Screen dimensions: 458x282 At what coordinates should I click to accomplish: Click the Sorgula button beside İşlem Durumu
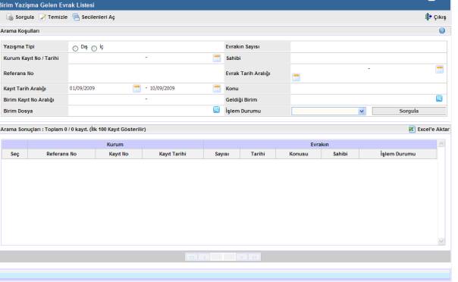[409, 111]
